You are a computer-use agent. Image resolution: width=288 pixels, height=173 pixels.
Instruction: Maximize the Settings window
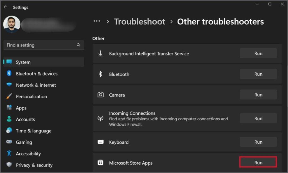tap(270, 4)
